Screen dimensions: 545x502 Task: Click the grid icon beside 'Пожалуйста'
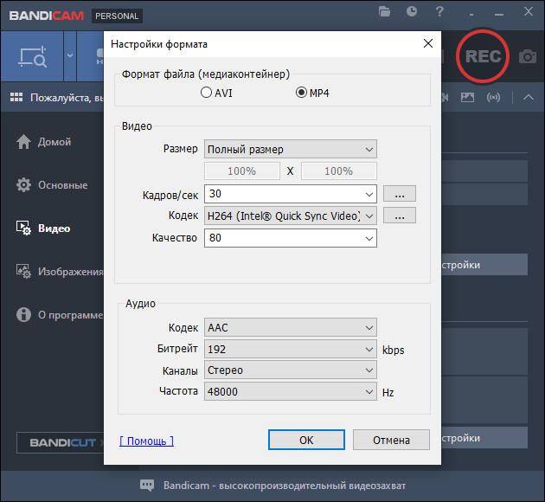click(x=16, y=97)
